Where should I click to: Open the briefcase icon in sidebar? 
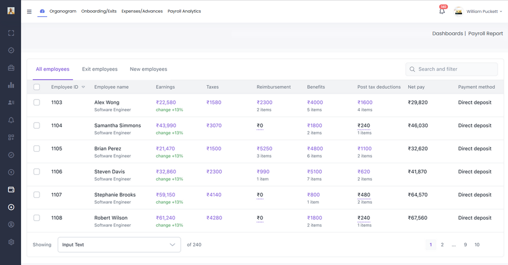click(x=11, y=68)
